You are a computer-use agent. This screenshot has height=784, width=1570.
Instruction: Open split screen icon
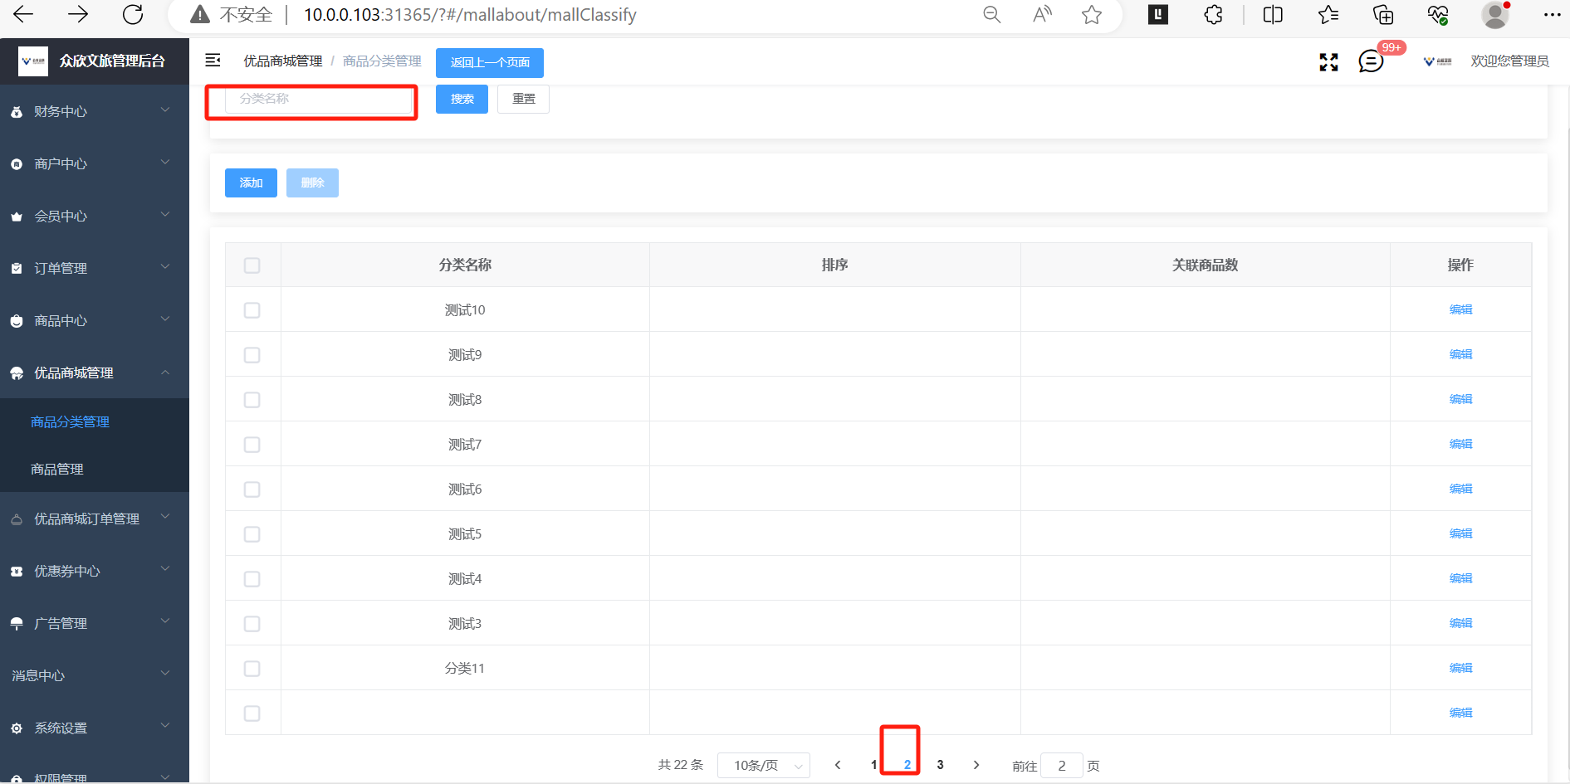coord(1273,14)
